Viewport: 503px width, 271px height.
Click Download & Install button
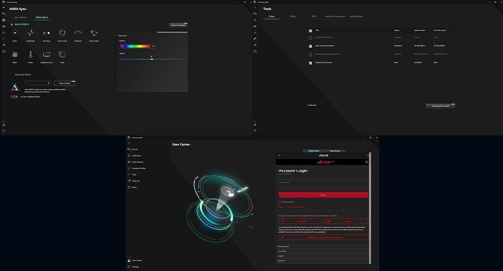point(440,106)
